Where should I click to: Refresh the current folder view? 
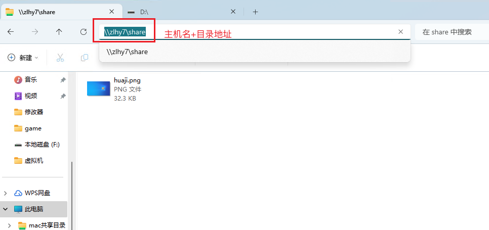tap(84, 32)
